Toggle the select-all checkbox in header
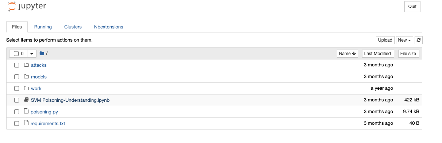Image resolution: width=442 pixels, height=143 pixels. pyautogui.click(x=16, y=54)
